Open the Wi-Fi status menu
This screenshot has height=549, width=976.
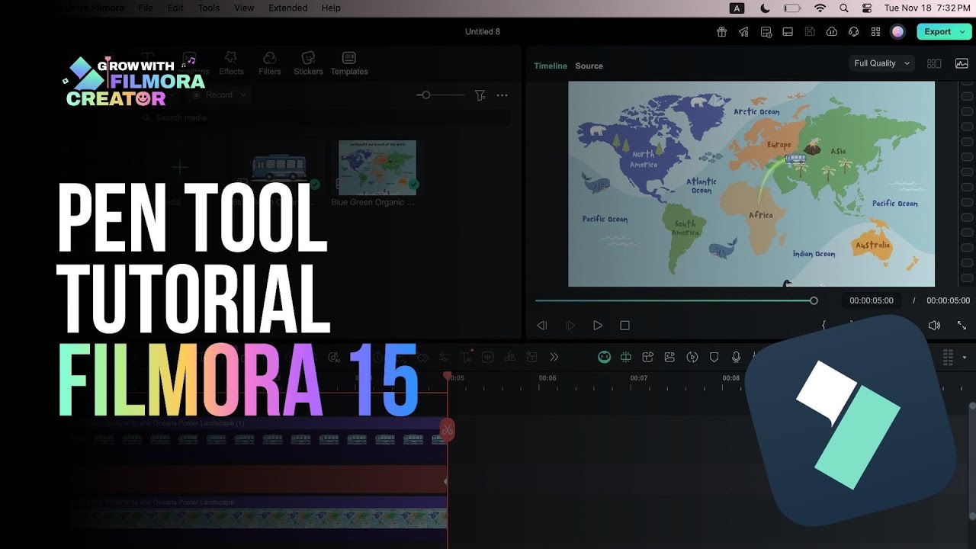(820, 8)
